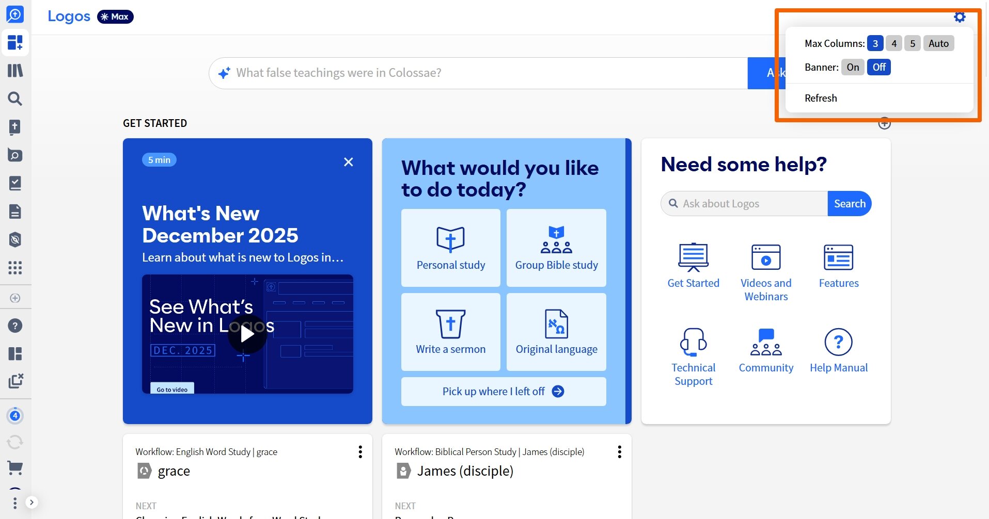Open Technical Support headset icon
This screenshot has width=989, height=519.
tap(693, 357)
